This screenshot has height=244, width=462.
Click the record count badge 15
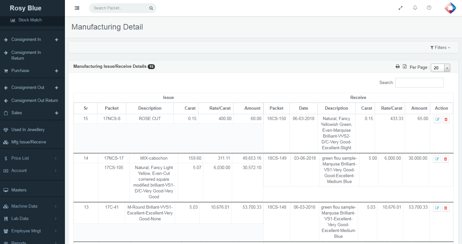(151, 67)
